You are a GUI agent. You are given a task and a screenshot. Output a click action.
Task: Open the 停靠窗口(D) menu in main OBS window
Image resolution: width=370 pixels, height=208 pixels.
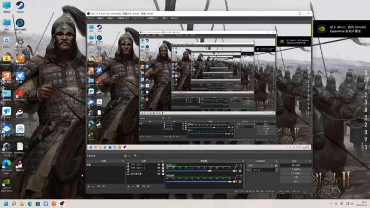[x=123, y=18]
